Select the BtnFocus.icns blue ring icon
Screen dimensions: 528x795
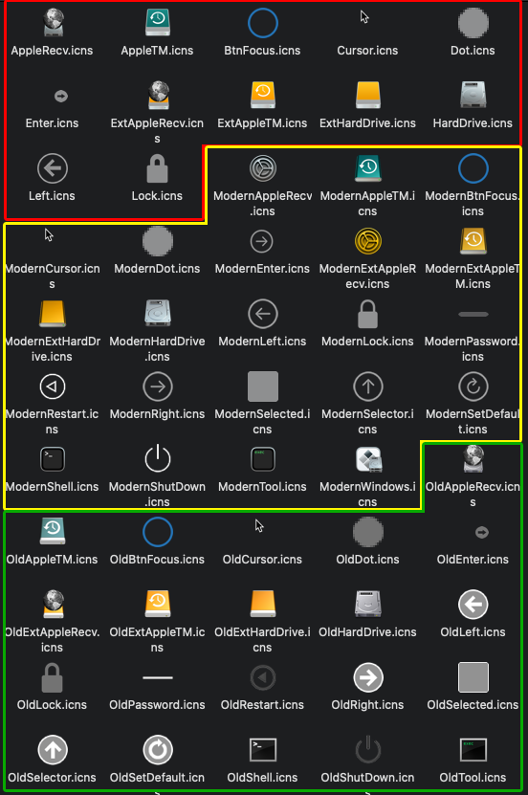(262, 23)
